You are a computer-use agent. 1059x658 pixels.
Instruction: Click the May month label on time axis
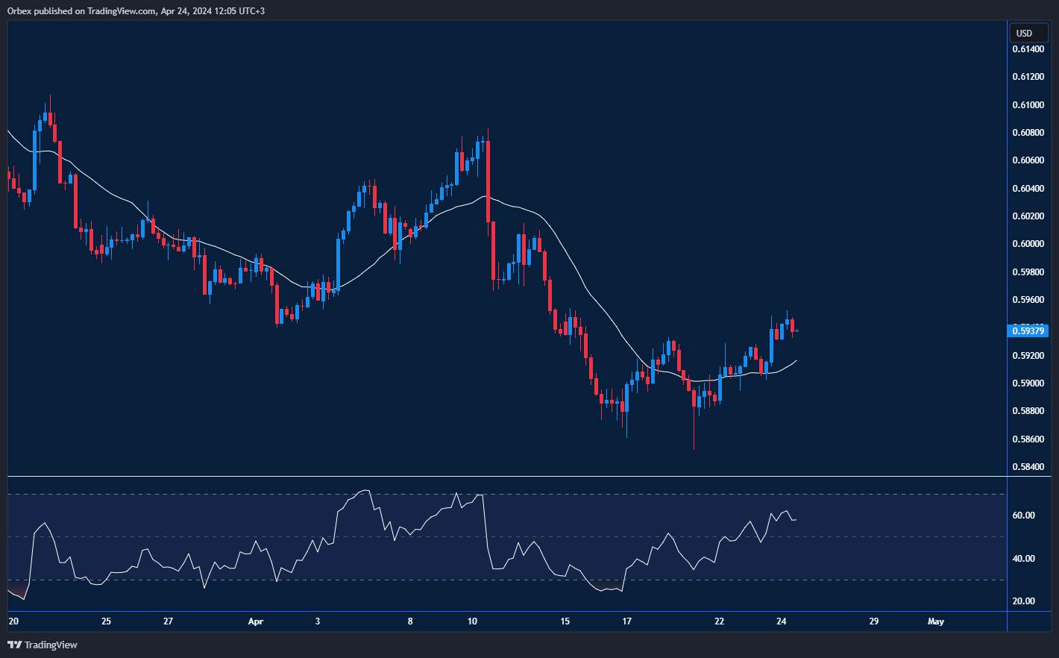[936, 621]
